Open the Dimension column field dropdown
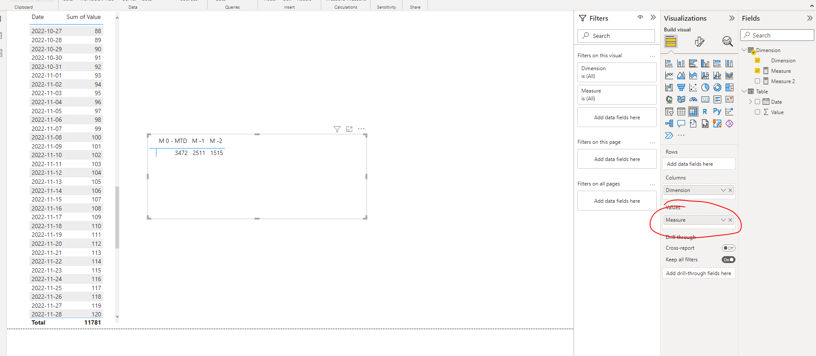816x356 pixels. (723, 190)
